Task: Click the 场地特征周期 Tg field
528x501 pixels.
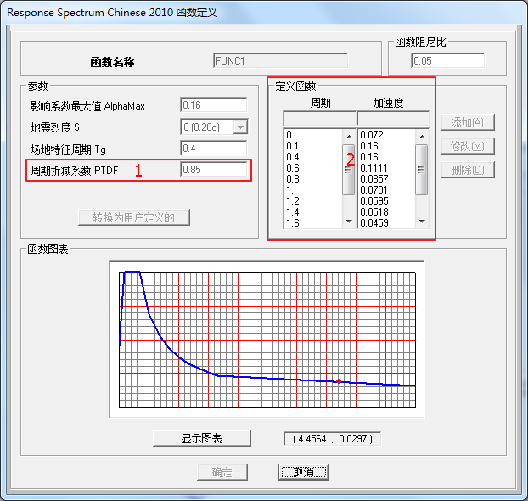Action: tap(213, 149)
